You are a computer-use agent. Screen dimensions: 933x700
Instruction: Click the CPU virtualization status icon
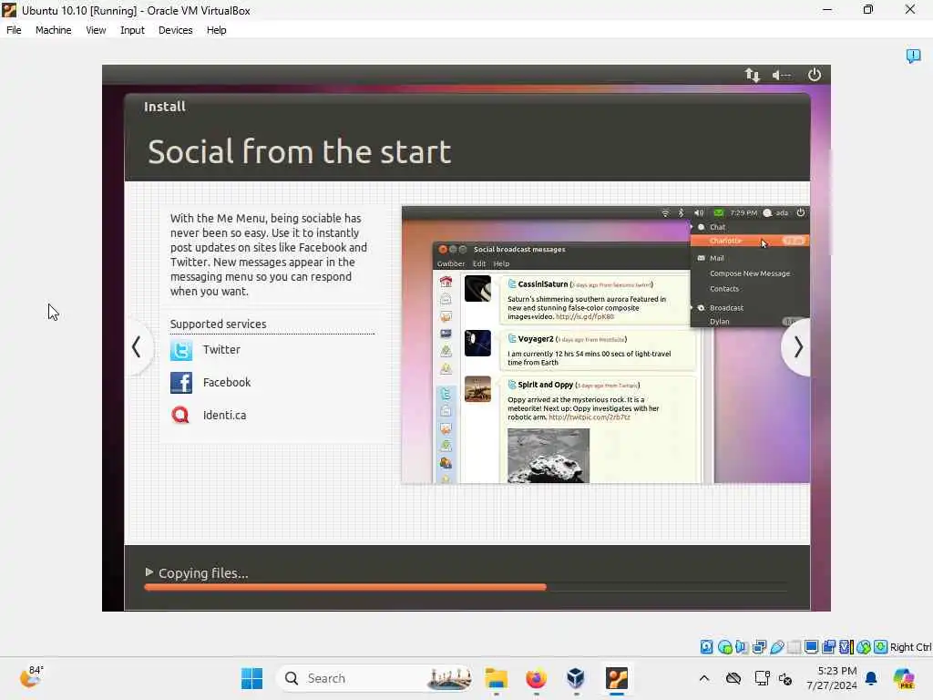(846, 647)
